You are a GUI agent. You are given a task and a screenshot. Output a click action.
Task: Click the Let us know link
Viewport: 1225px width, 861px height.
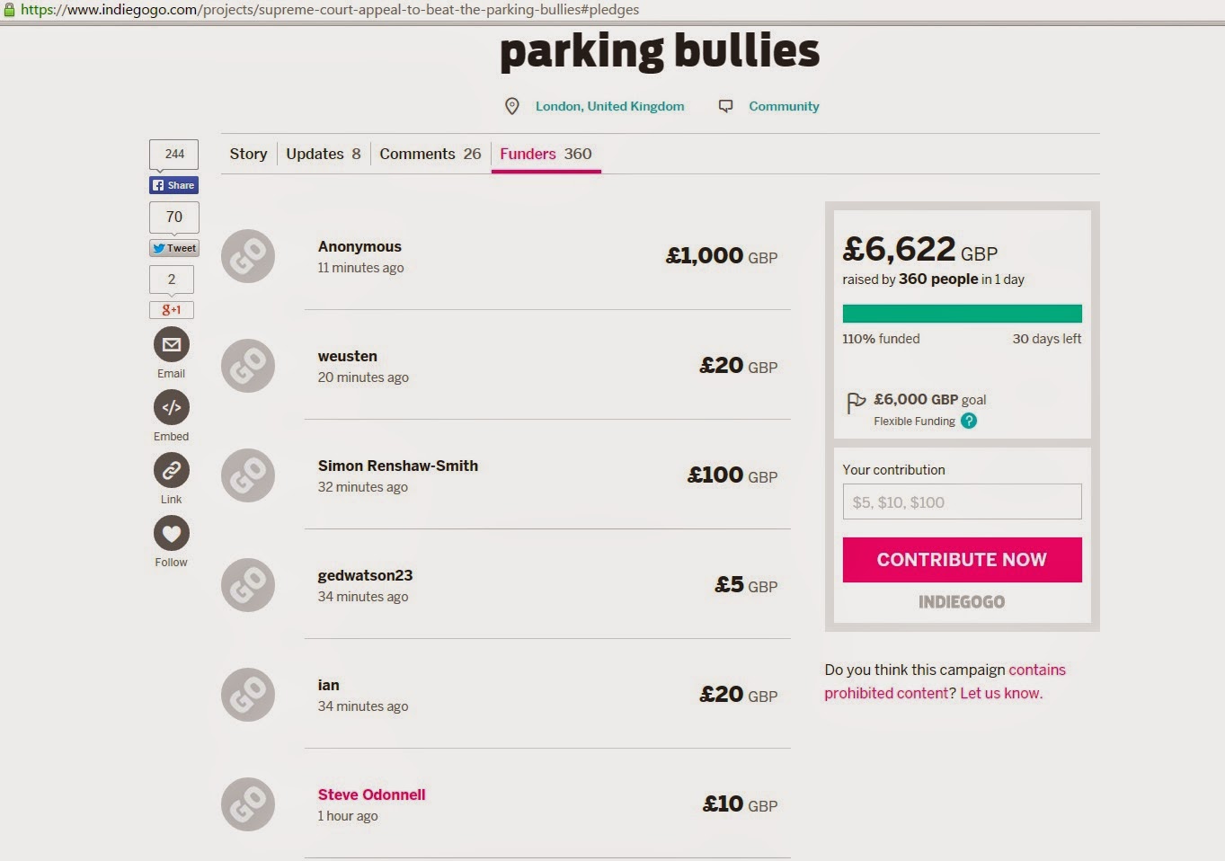pos(999,693)
